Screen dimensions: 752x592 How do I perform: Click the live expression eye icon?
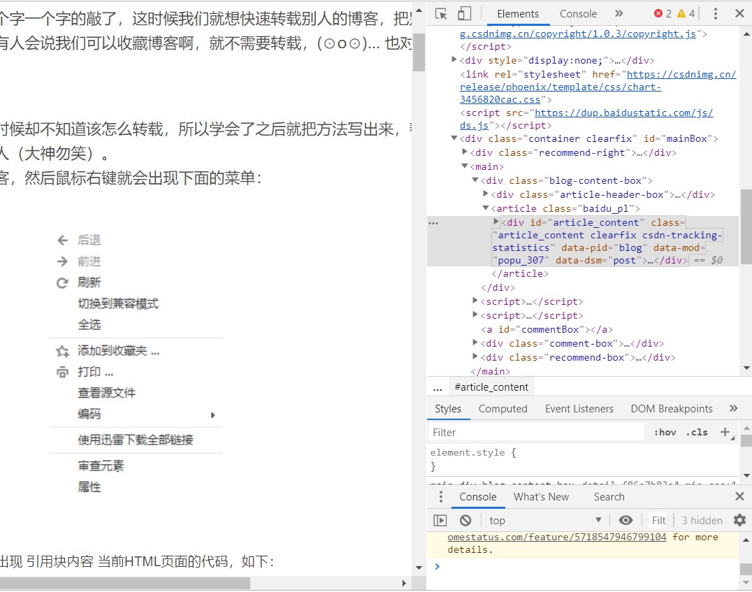click(626, 521)
